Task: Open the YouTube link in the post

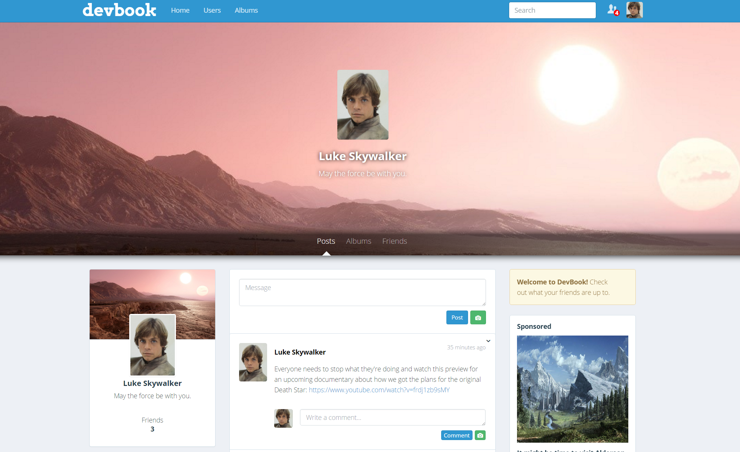Action: [x=379, y=390]
